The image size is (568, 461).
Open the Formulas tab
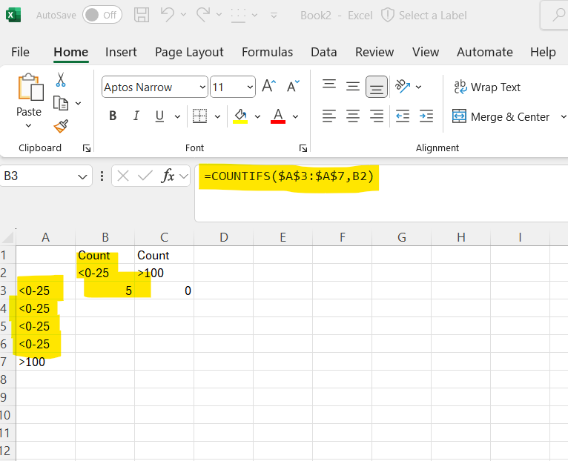coord(268,52)
